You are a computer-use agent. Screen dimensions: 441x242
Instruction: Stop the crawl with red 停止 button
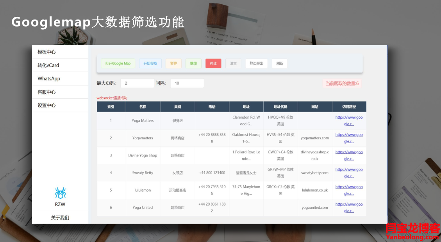(x=213, y=63)
